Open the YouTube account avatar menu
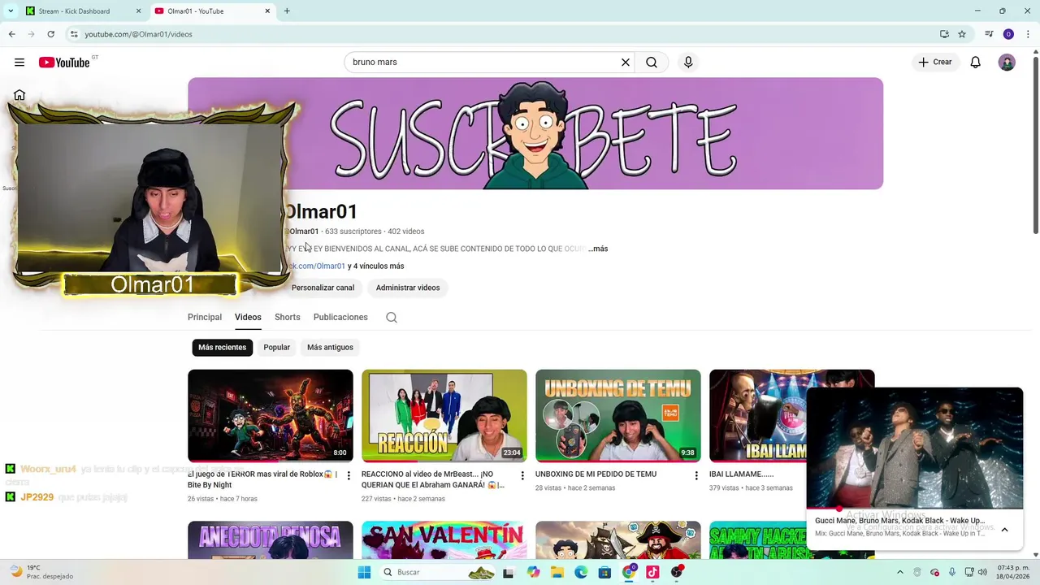This screenshot has width=1040, height=585. pos(1007,63)
